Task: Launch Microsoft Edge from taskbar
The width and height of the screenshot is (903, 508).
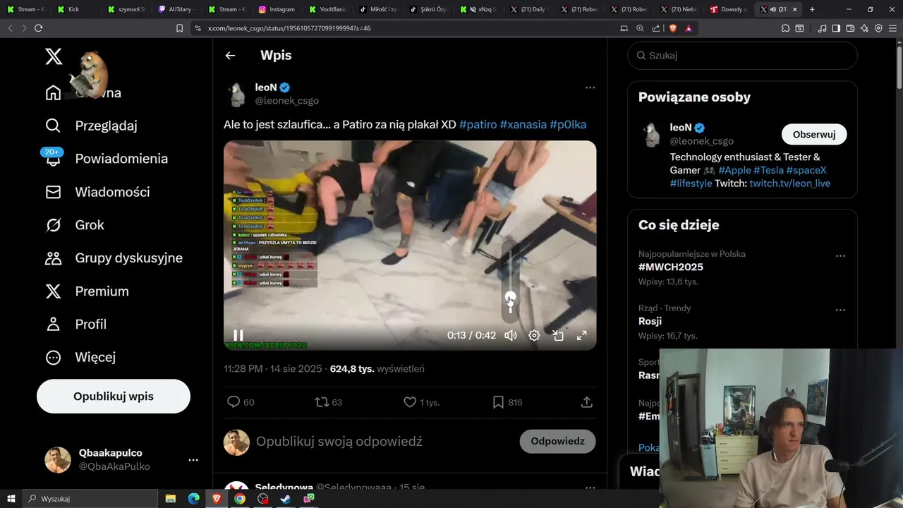Action: [194, 499]
